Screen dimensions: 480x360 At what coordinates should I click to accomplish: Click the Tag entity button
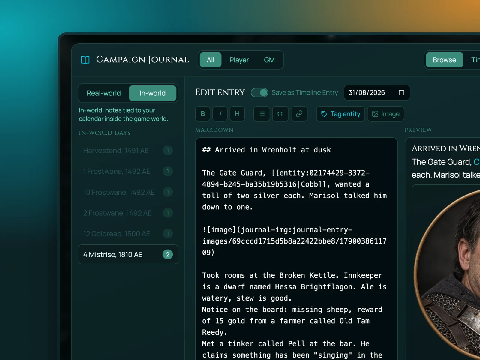click(340, 114)
